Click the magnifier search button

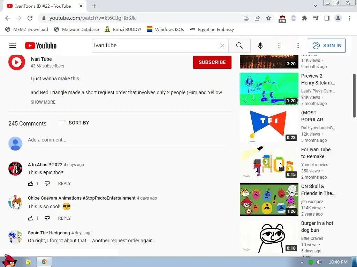point(239,46)
